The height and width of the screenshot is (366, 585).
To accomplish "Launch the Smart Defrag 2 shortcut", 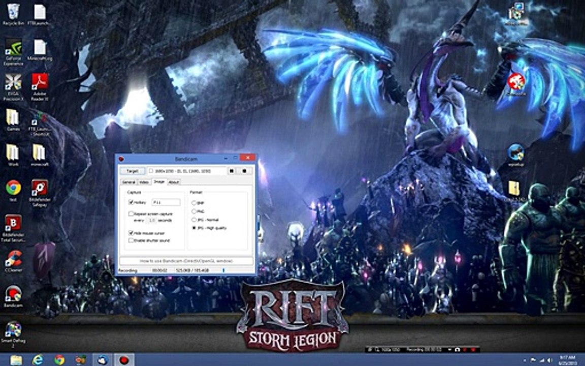I will [13, 334].
